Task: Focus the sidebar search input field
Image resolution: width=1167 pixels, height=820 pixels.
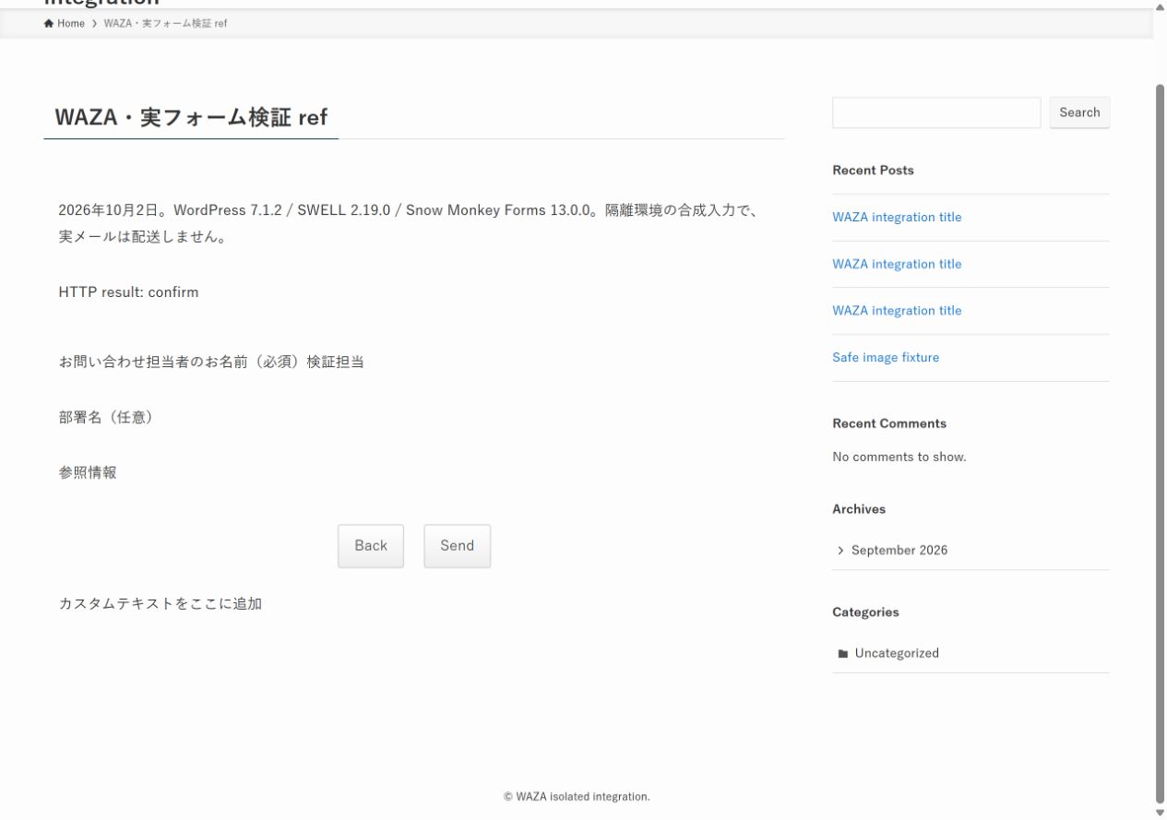Action: (x=936, y=113)
